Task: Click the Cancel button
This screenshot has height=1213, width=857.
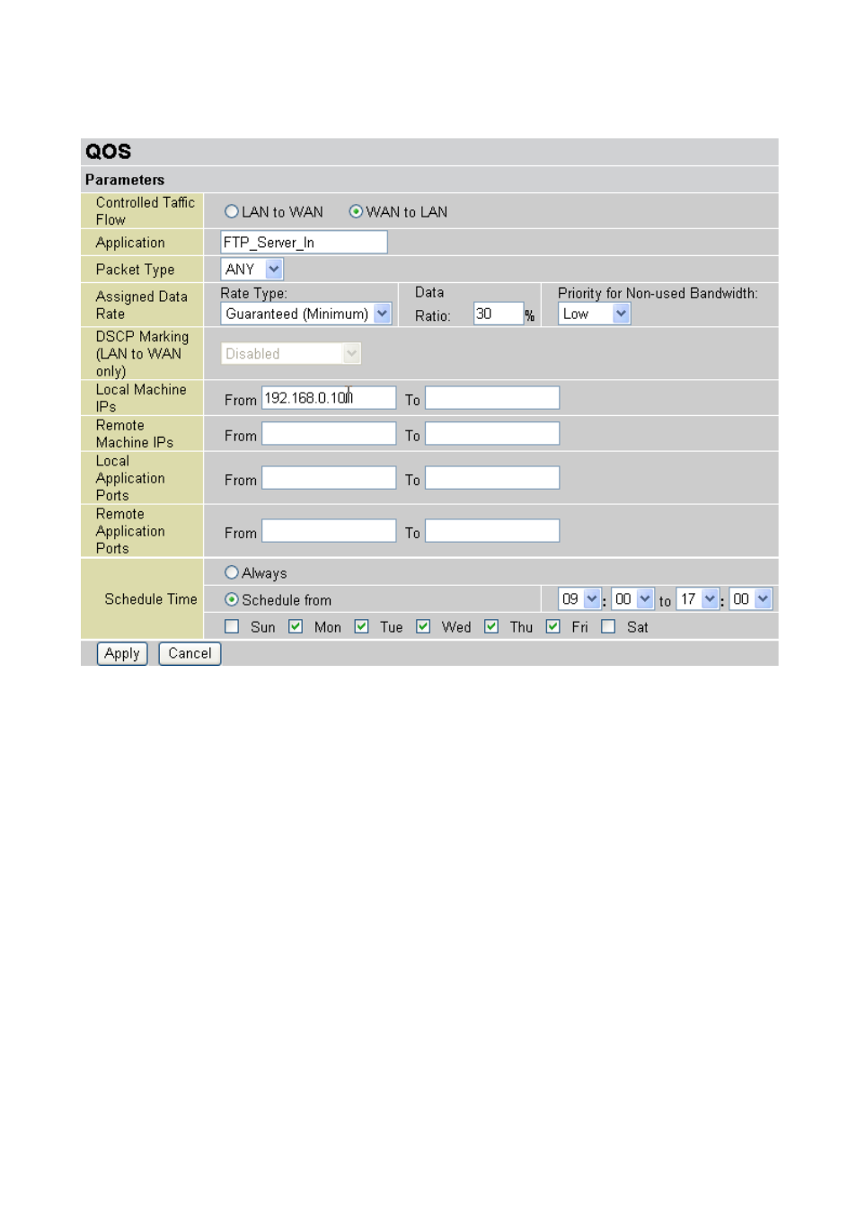Action: (x=190, y=653)
